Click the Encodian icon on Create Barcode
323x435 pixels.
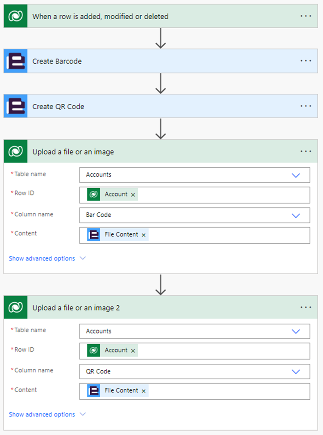point(16,61)
